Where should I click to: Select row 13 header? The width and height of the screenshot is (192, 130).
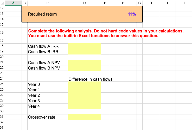(x=2, y=13)
